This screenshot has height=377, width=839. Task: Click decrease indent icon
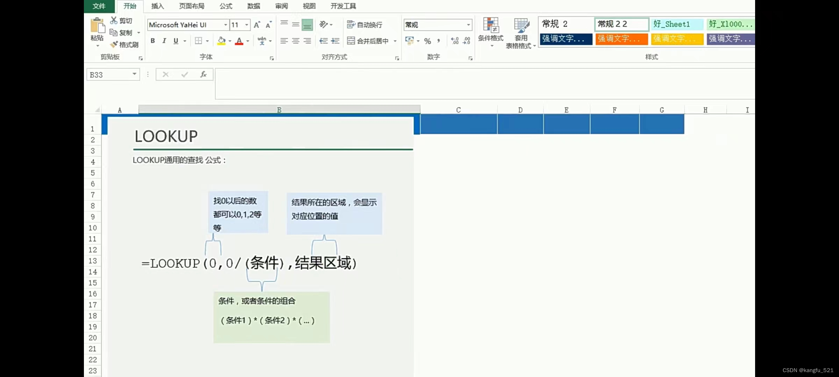[x=323, y=41]
